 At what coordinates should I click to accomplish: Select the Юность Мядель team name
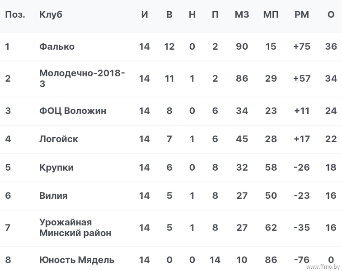(76, 260)
